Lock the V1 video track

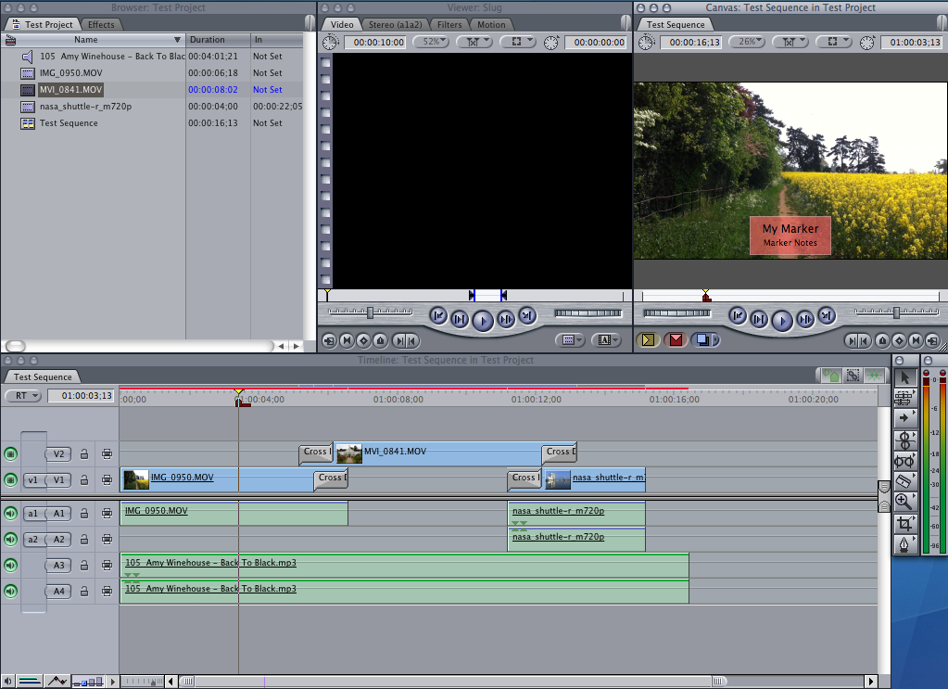click(84, 479)
